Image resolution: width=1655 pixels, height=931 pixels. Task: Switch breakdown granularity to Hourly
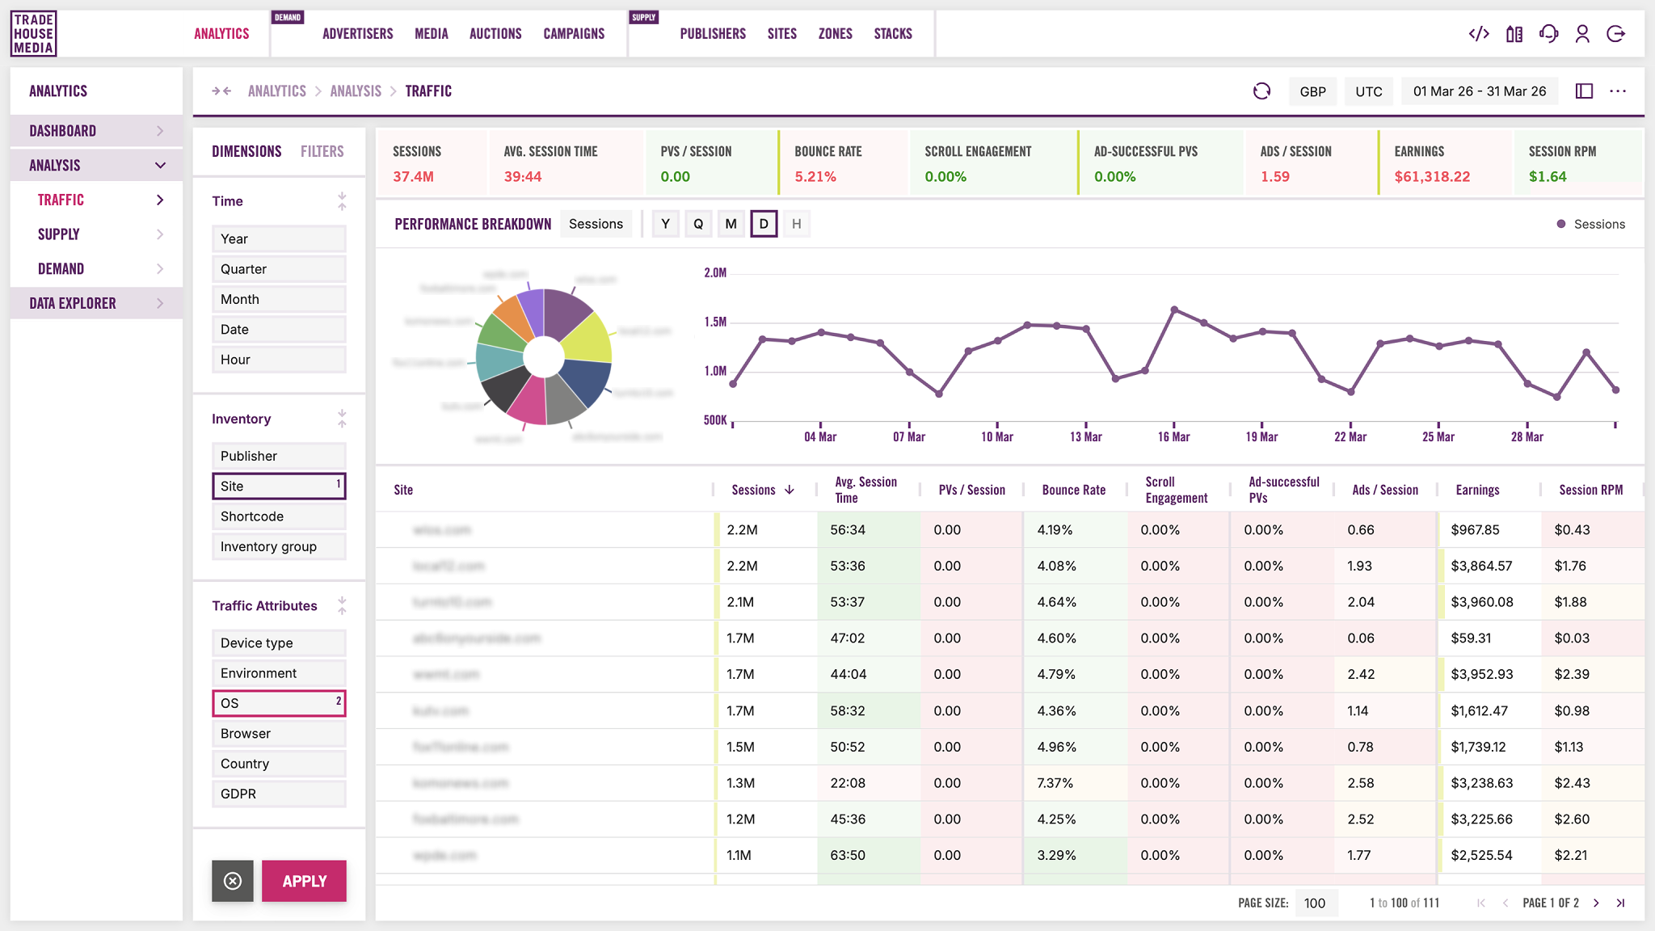[797, 224]
